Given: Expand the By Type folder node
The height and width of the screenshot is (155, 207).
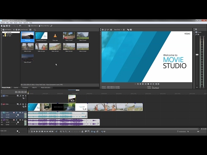Looking at the screenshot, I should coord(3,36).
